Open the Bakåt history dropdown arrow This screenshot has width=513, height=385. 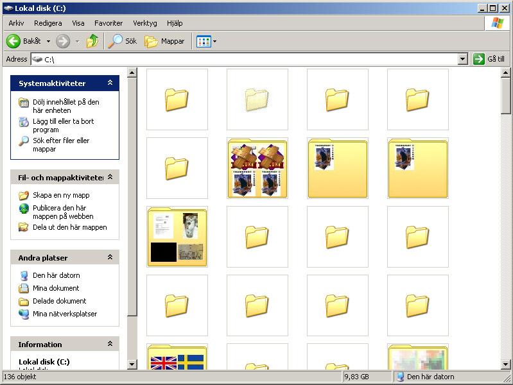[x=48, y=42]
